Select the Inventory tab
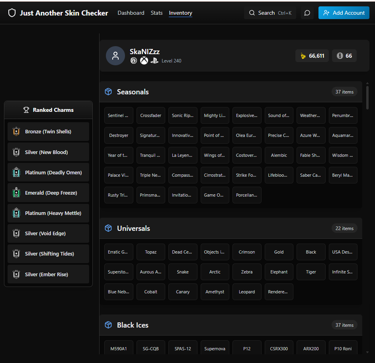Image resolution: width=375 pixels, height=363 pixels. click(180, 13)
